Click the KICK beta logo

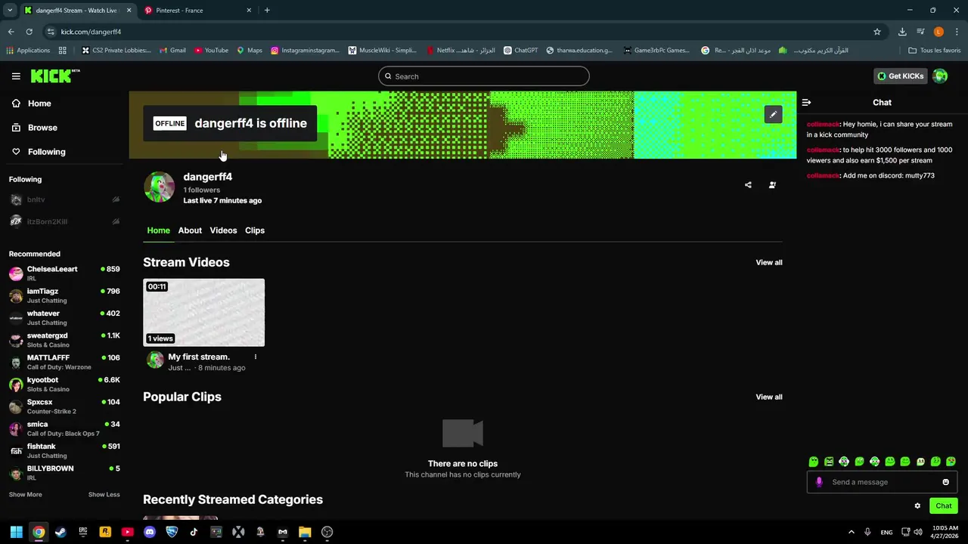pyautogui.click(x=55, y=76)
